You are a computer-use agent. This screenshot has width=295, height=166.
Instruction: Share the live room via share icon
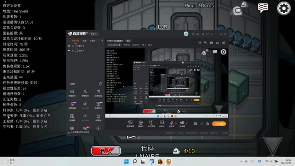coord(223,43)
